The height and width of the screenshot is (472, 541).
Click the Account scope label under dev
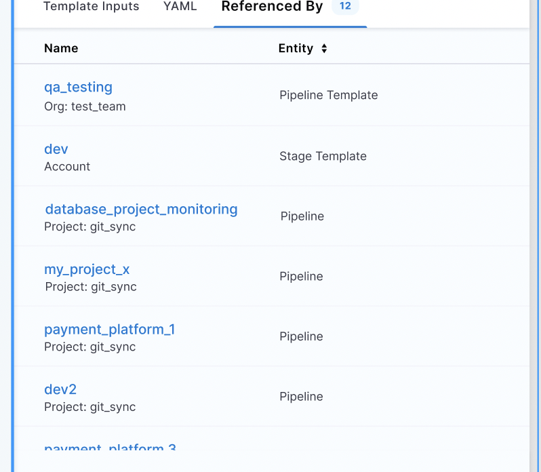pos(67,167)
